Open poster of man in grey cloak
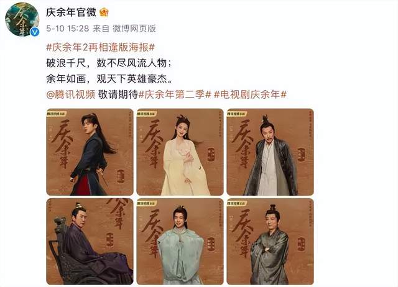398x287 pixels. (x=270, y=152)
